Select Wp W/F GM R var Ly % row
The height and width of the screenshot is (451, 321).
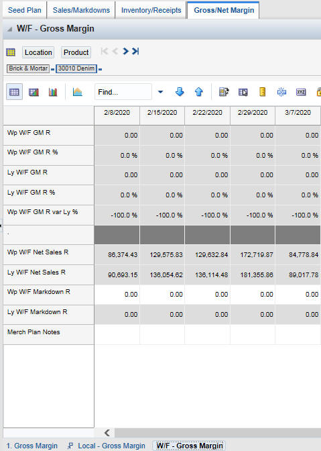tap(48, 215)
